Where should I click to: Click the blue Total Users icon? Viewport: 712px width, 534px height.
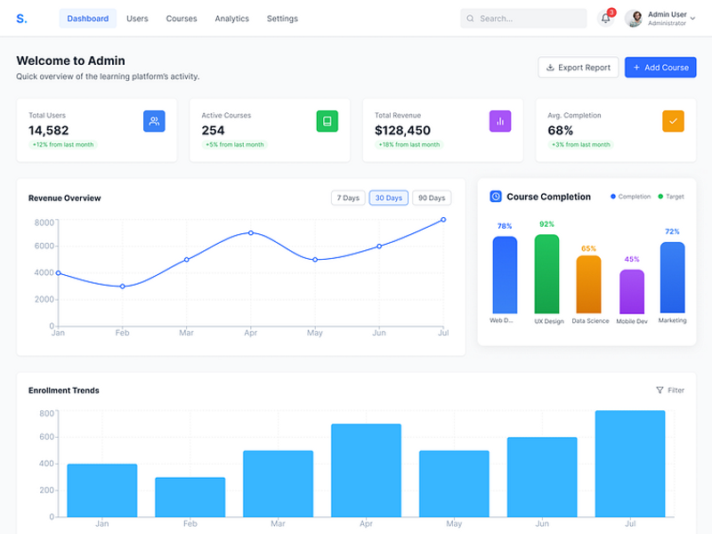154,121
